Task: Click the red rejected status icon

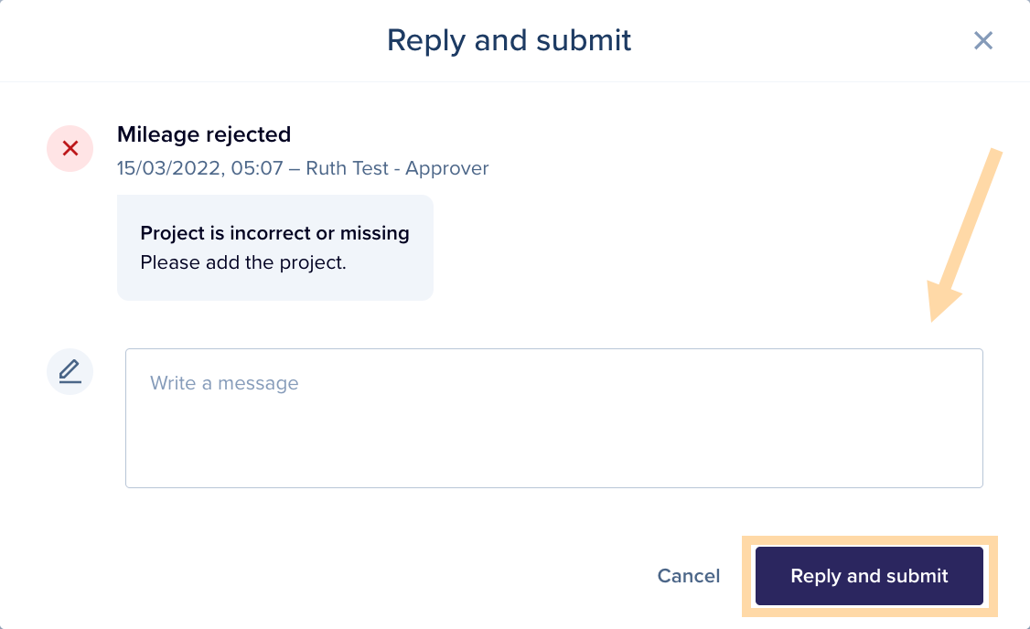Action: click(x=70, y=148)
